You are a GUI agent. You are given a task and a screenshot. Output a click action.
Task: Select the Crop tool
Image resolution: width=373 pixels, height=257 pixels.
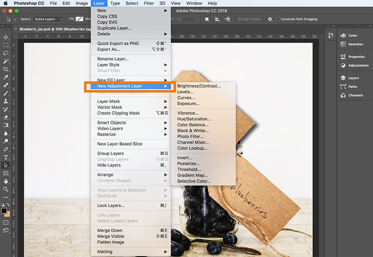tap(6, 69)
